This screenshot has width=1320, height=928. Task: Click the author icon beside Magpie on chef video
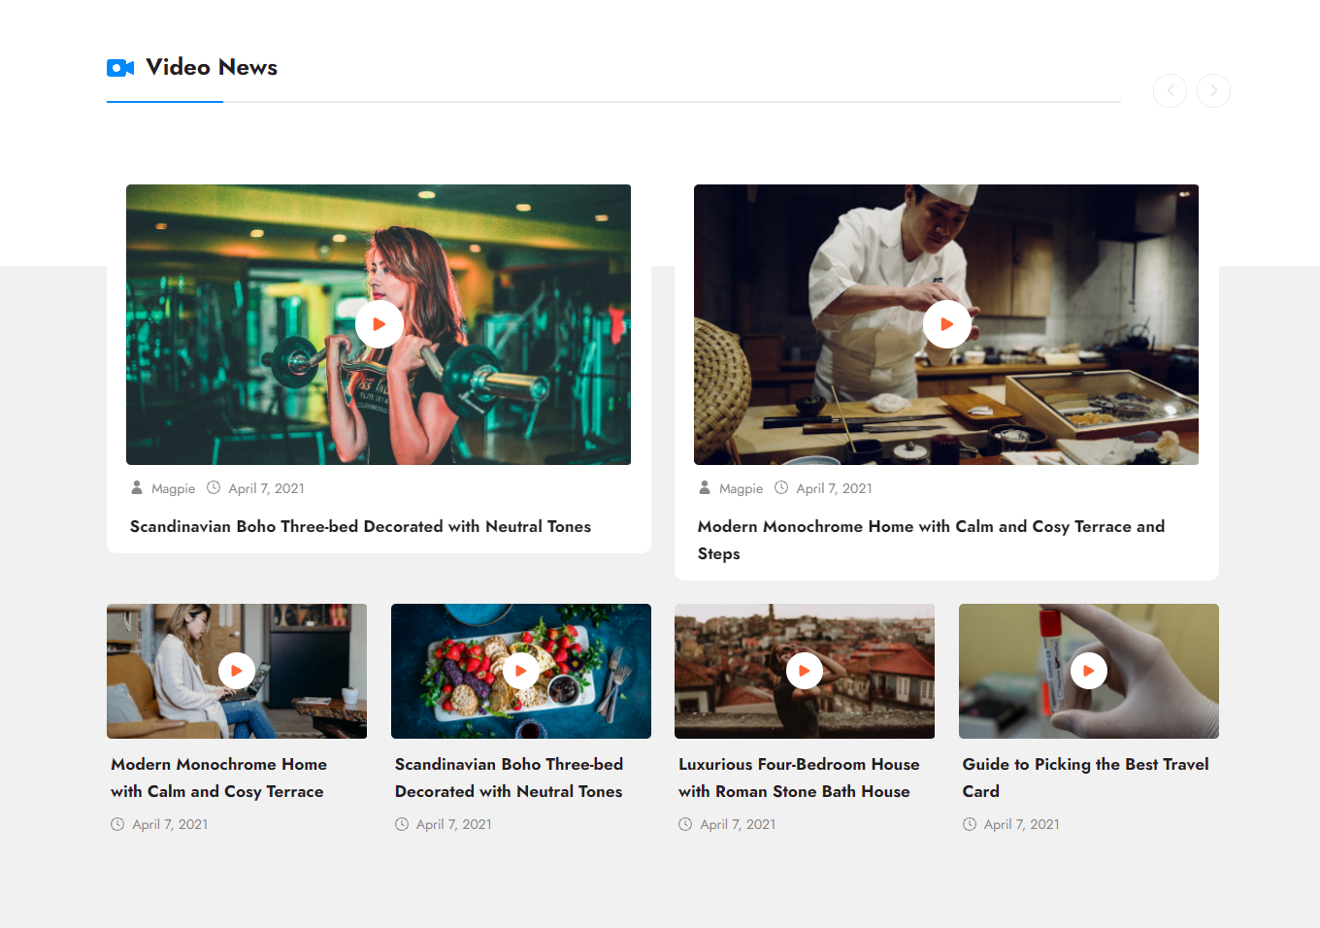[x=703, y=487]
